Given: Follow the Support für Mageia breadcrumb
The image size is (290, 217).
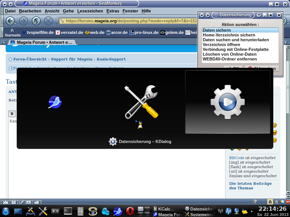Looking at the screenshot, I should (72, 59).
